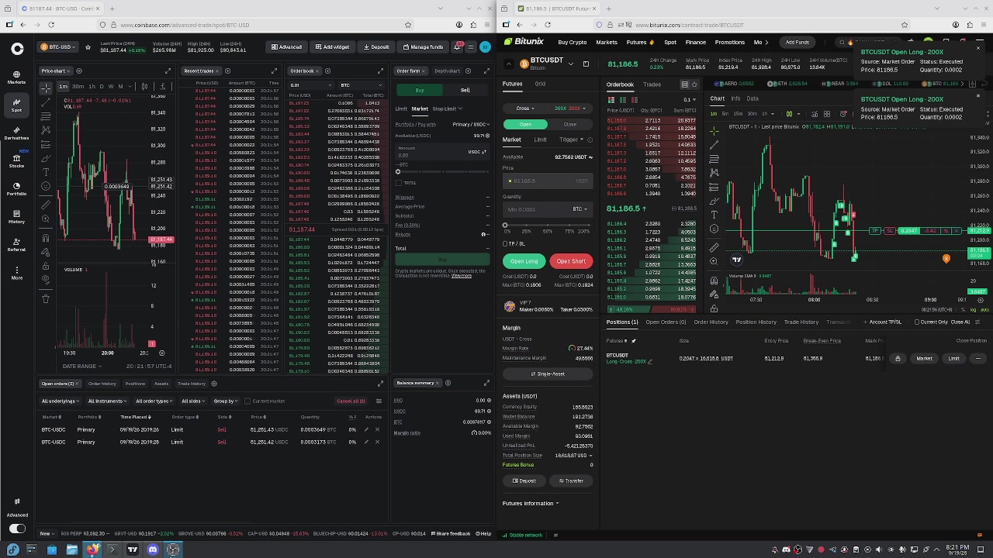
Task: Select the crosshair tool on Bitunix chart
Action: point(714,131)
